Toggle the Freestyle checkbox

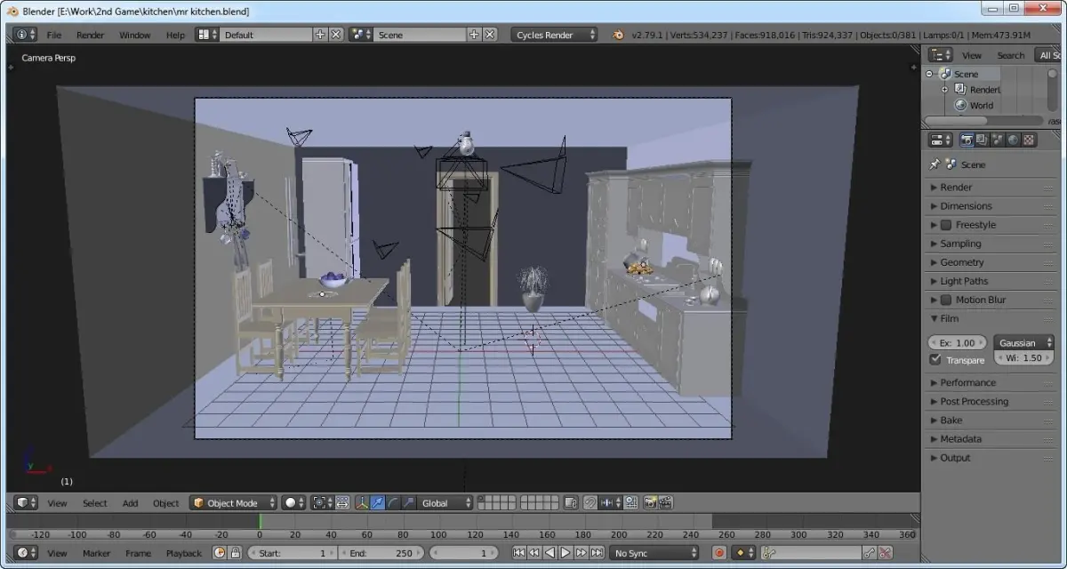[946, 225]
